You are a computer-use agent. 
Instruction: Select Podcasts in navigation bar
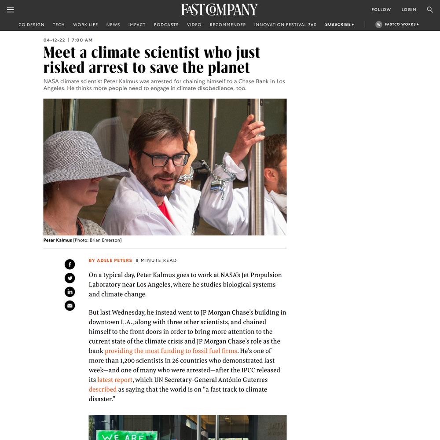coord(166,25)
